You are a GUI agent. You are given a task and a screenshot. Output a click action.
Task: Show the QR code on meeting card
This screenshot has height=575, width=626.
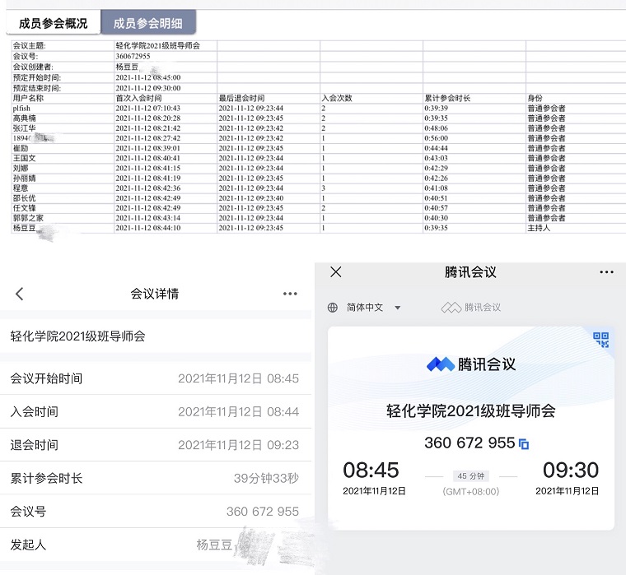(600, 340)
